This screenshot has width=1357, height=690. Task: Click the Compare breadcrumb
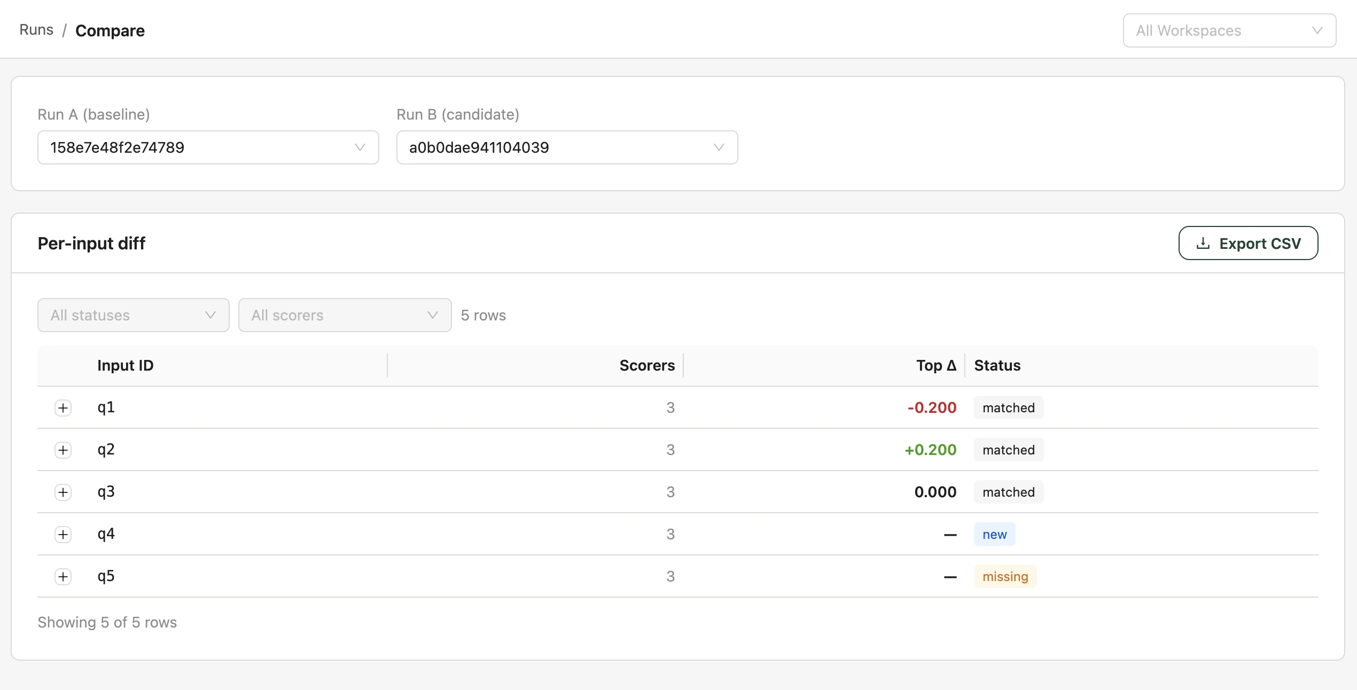coord(110,30)
